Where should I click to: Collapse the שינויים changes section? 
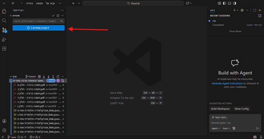click(11, 16)
